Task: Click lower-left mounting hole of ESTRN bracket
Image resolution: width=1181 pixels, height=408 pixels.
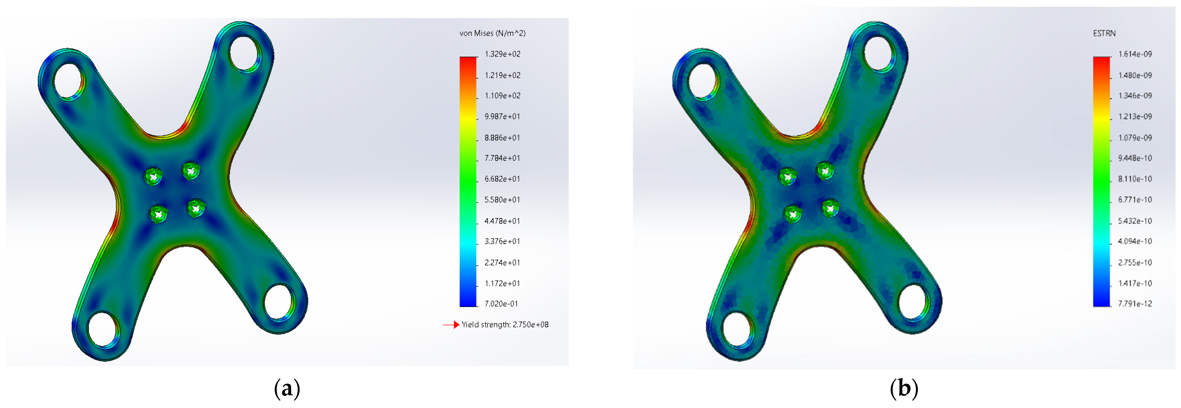Action: 737,330
